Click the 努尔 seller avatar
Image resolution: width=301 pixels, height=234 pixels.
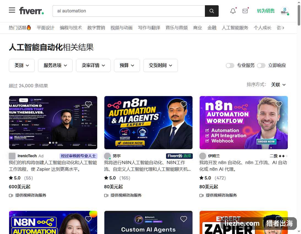pos(107,156)
